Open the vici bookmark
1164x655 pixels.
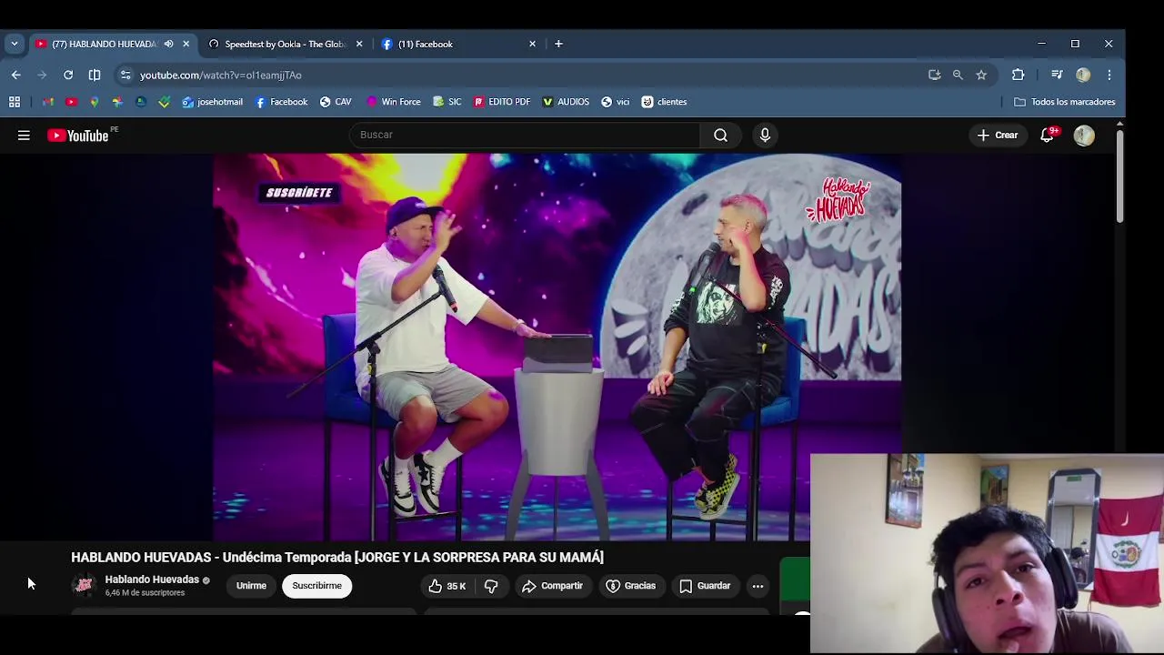pyautogui.click(x=616, y=102)
